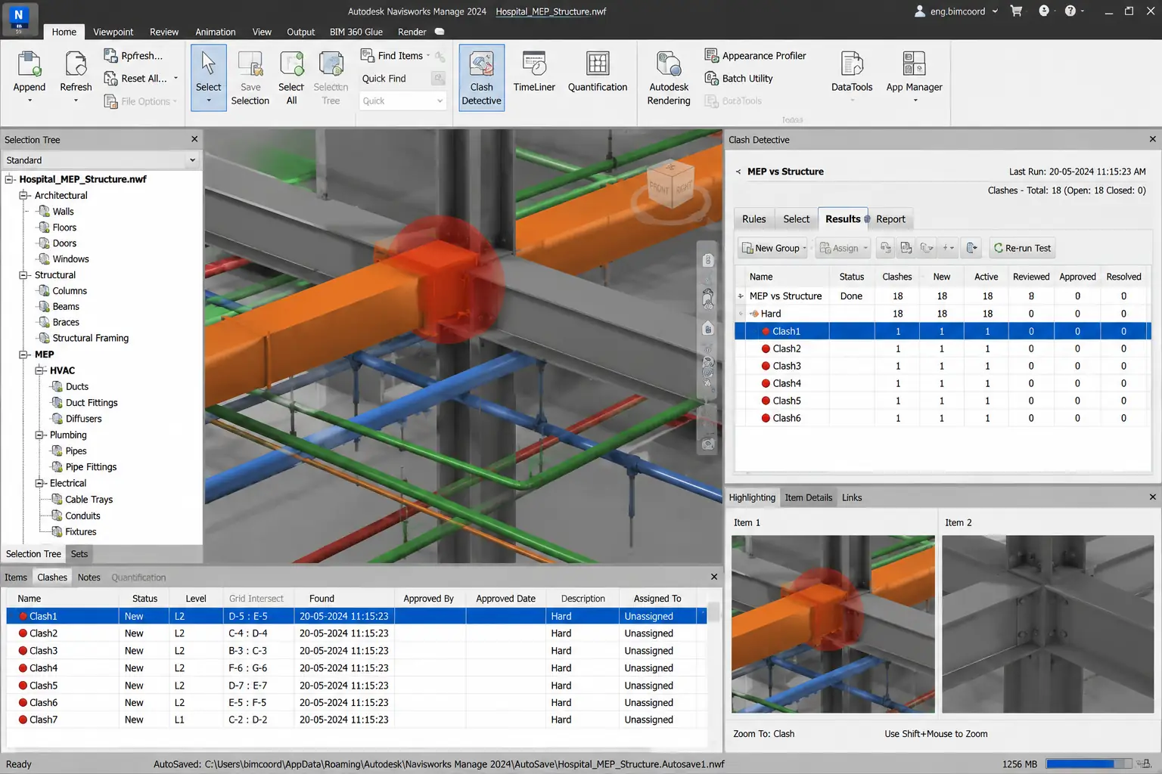Screen dimensions: 1162x774
Task: Select Duct Fittings in the Selection Tree
Action: [91, 403]
